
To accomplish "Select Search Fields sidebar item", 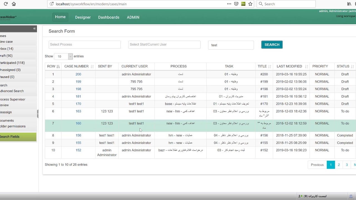I will tap(18, 137).
